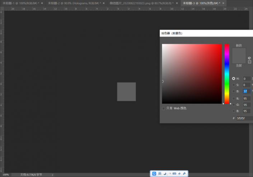Image resolution: width=253 pixels, height=177 pixels.
Task: Select the S saturation radio button
Action: tap(234, 85)
